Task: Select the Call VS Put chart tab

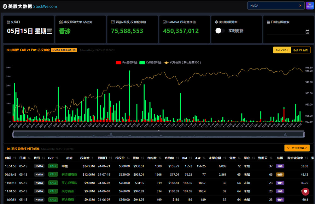Action: [282, 50]
